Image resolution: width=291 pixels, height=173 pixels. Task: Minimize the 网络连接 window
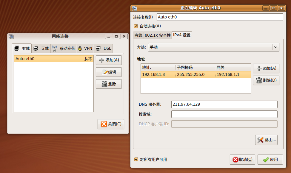[109, 36]
